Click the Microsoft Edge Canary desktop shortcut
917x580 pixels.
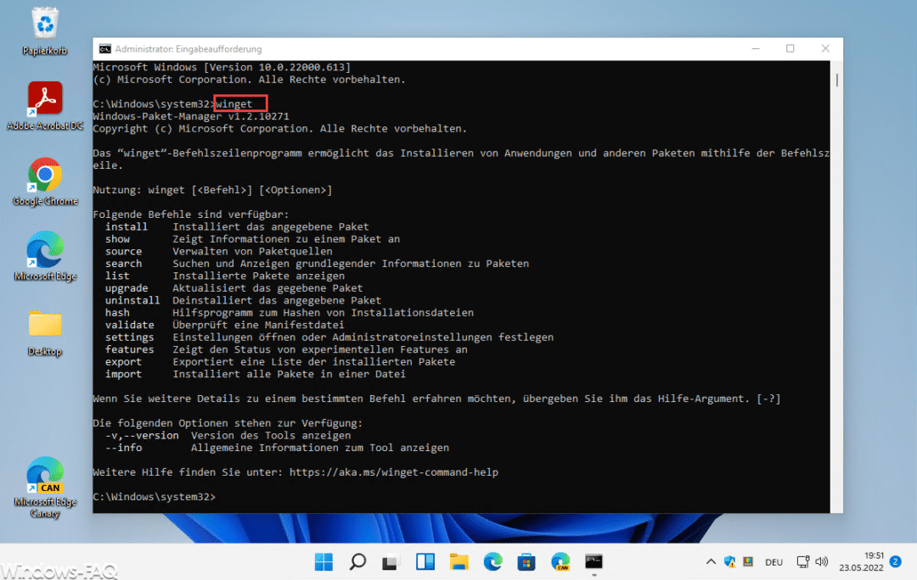[x=44, y=477]
